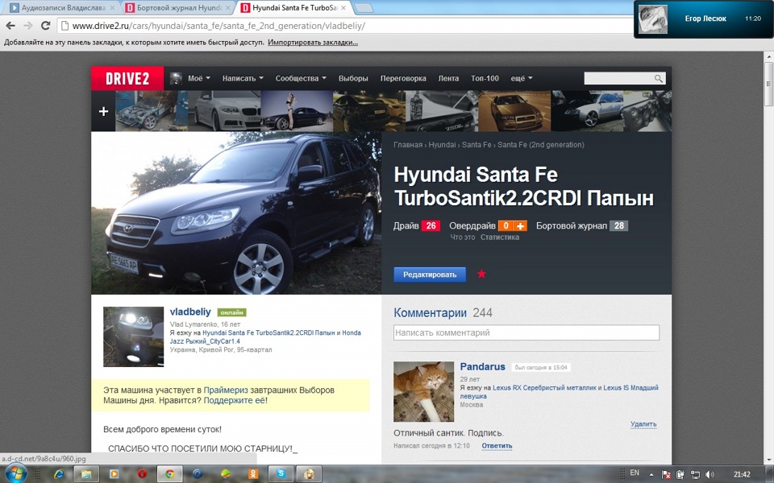
Task: Click the Pandarus username link
Action: (x=482, y=367)
